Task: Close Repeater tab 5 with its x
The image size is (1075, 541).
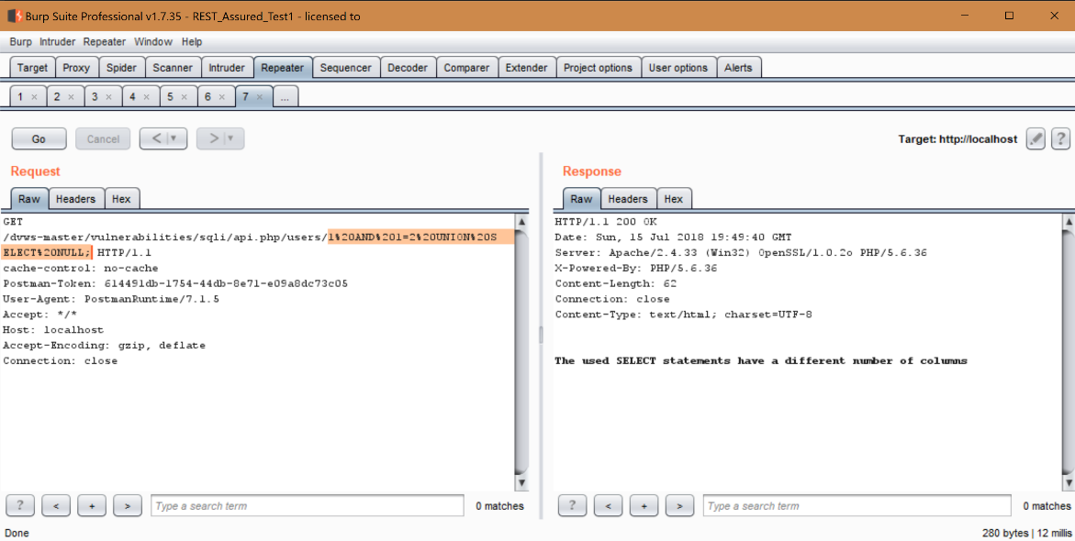Action: click(183, 97)
